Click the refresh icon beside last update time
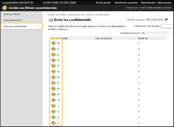The image size is (174, 127). [x=166, y=20]
